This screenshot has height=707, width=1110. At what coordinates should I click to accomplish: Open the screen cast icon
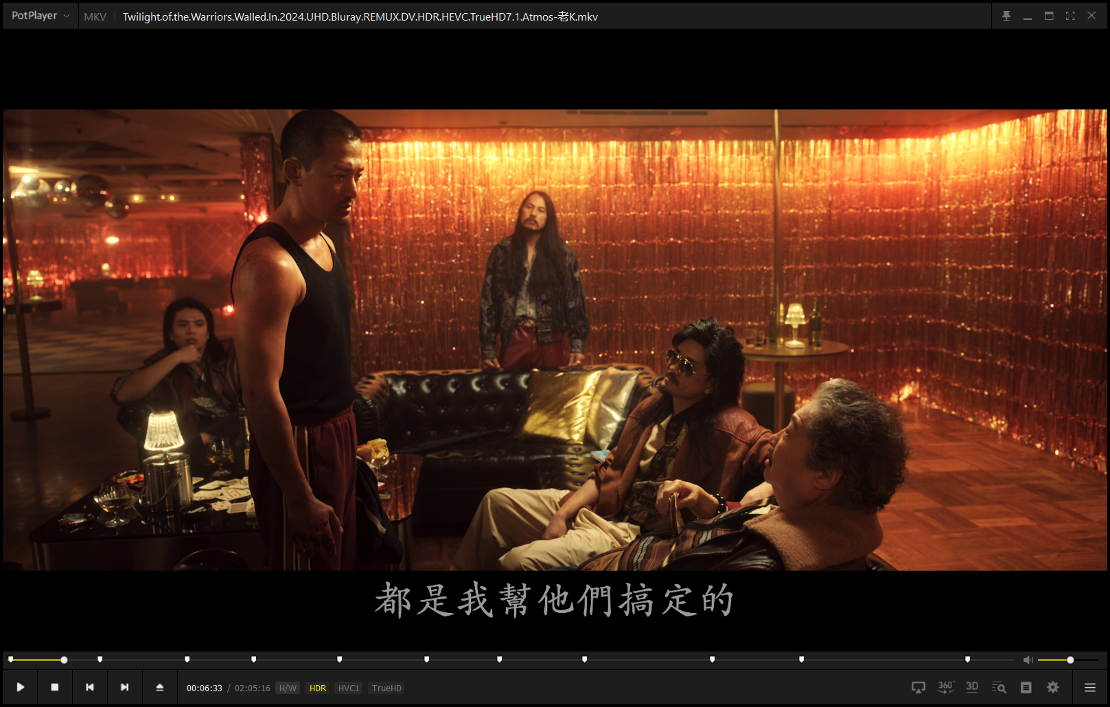coord(918,687)
